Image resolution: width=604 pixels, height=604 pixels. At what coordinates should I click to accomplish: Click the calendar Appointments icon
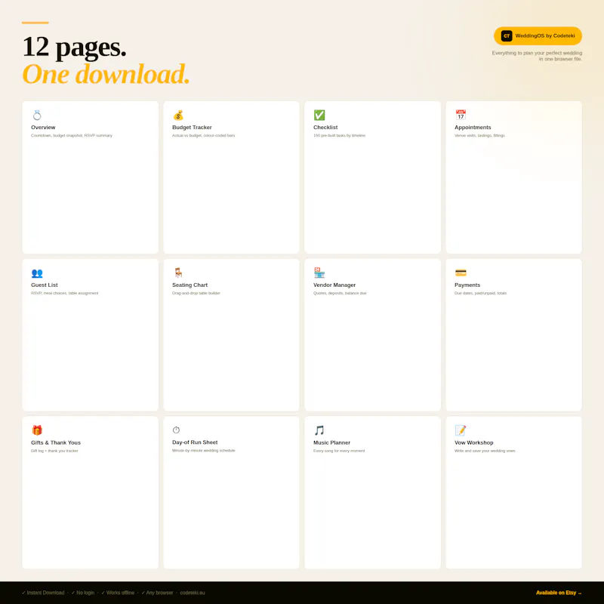click(x=461, y=115)
